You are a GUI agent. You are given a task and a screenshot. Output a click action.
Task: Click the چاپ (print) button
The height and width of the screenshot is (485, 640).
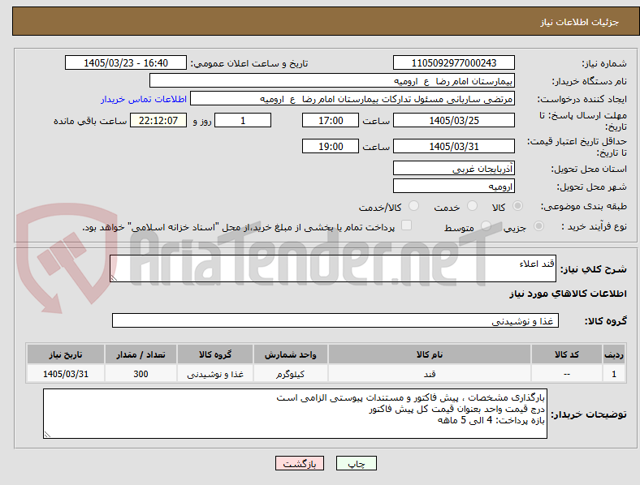pos(356,463)
